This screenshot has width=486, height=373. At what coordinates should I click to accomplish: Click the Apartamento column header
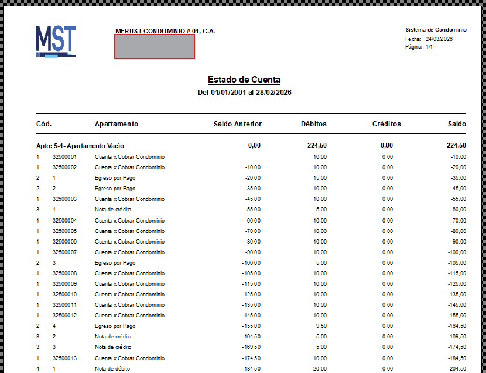click(115, 124)
